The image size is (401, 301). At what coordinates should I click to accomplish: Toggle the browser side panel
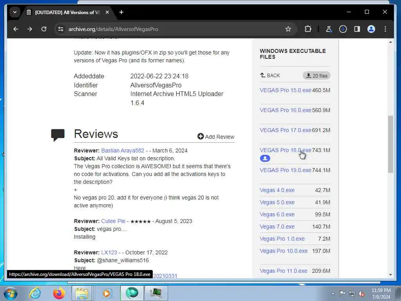click(357, 29)
